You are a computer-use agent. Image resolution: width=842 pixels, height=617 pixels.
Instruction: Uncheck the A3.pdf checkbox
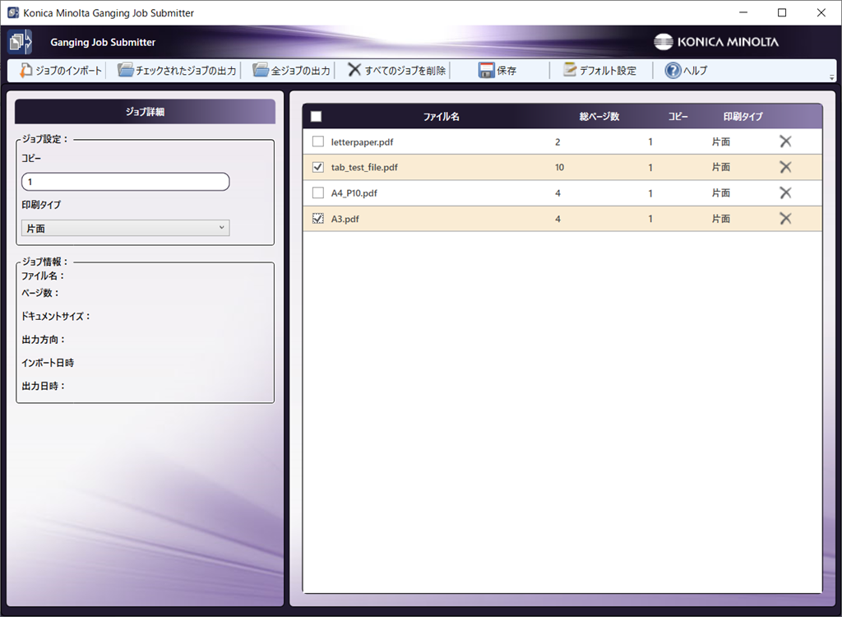coord(318,218)
